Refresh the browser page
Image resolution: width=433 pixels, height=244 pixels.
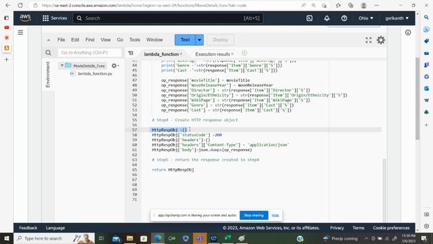point(20,5)
